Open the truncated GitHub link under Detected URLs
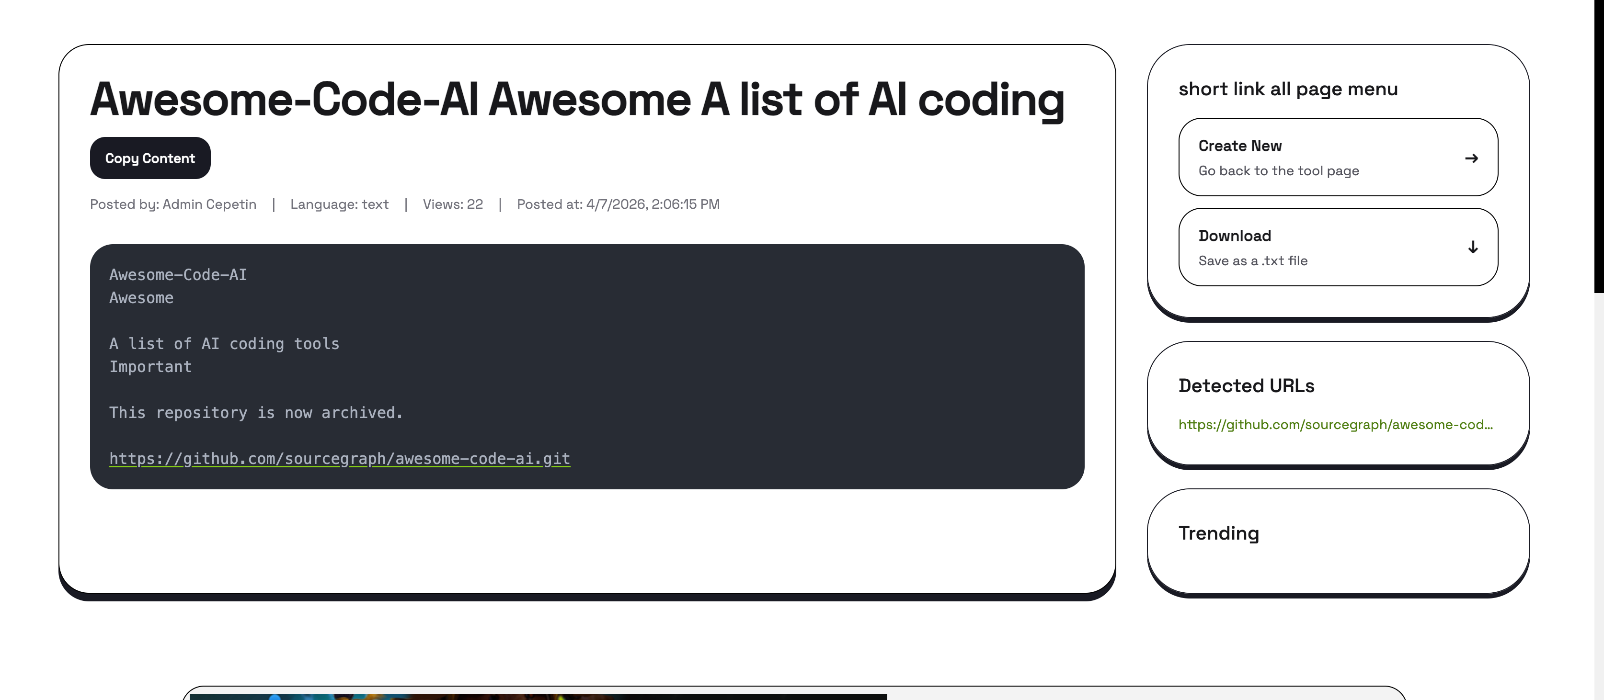This screenshot has width=1604, height=700. coord(1335,424)
